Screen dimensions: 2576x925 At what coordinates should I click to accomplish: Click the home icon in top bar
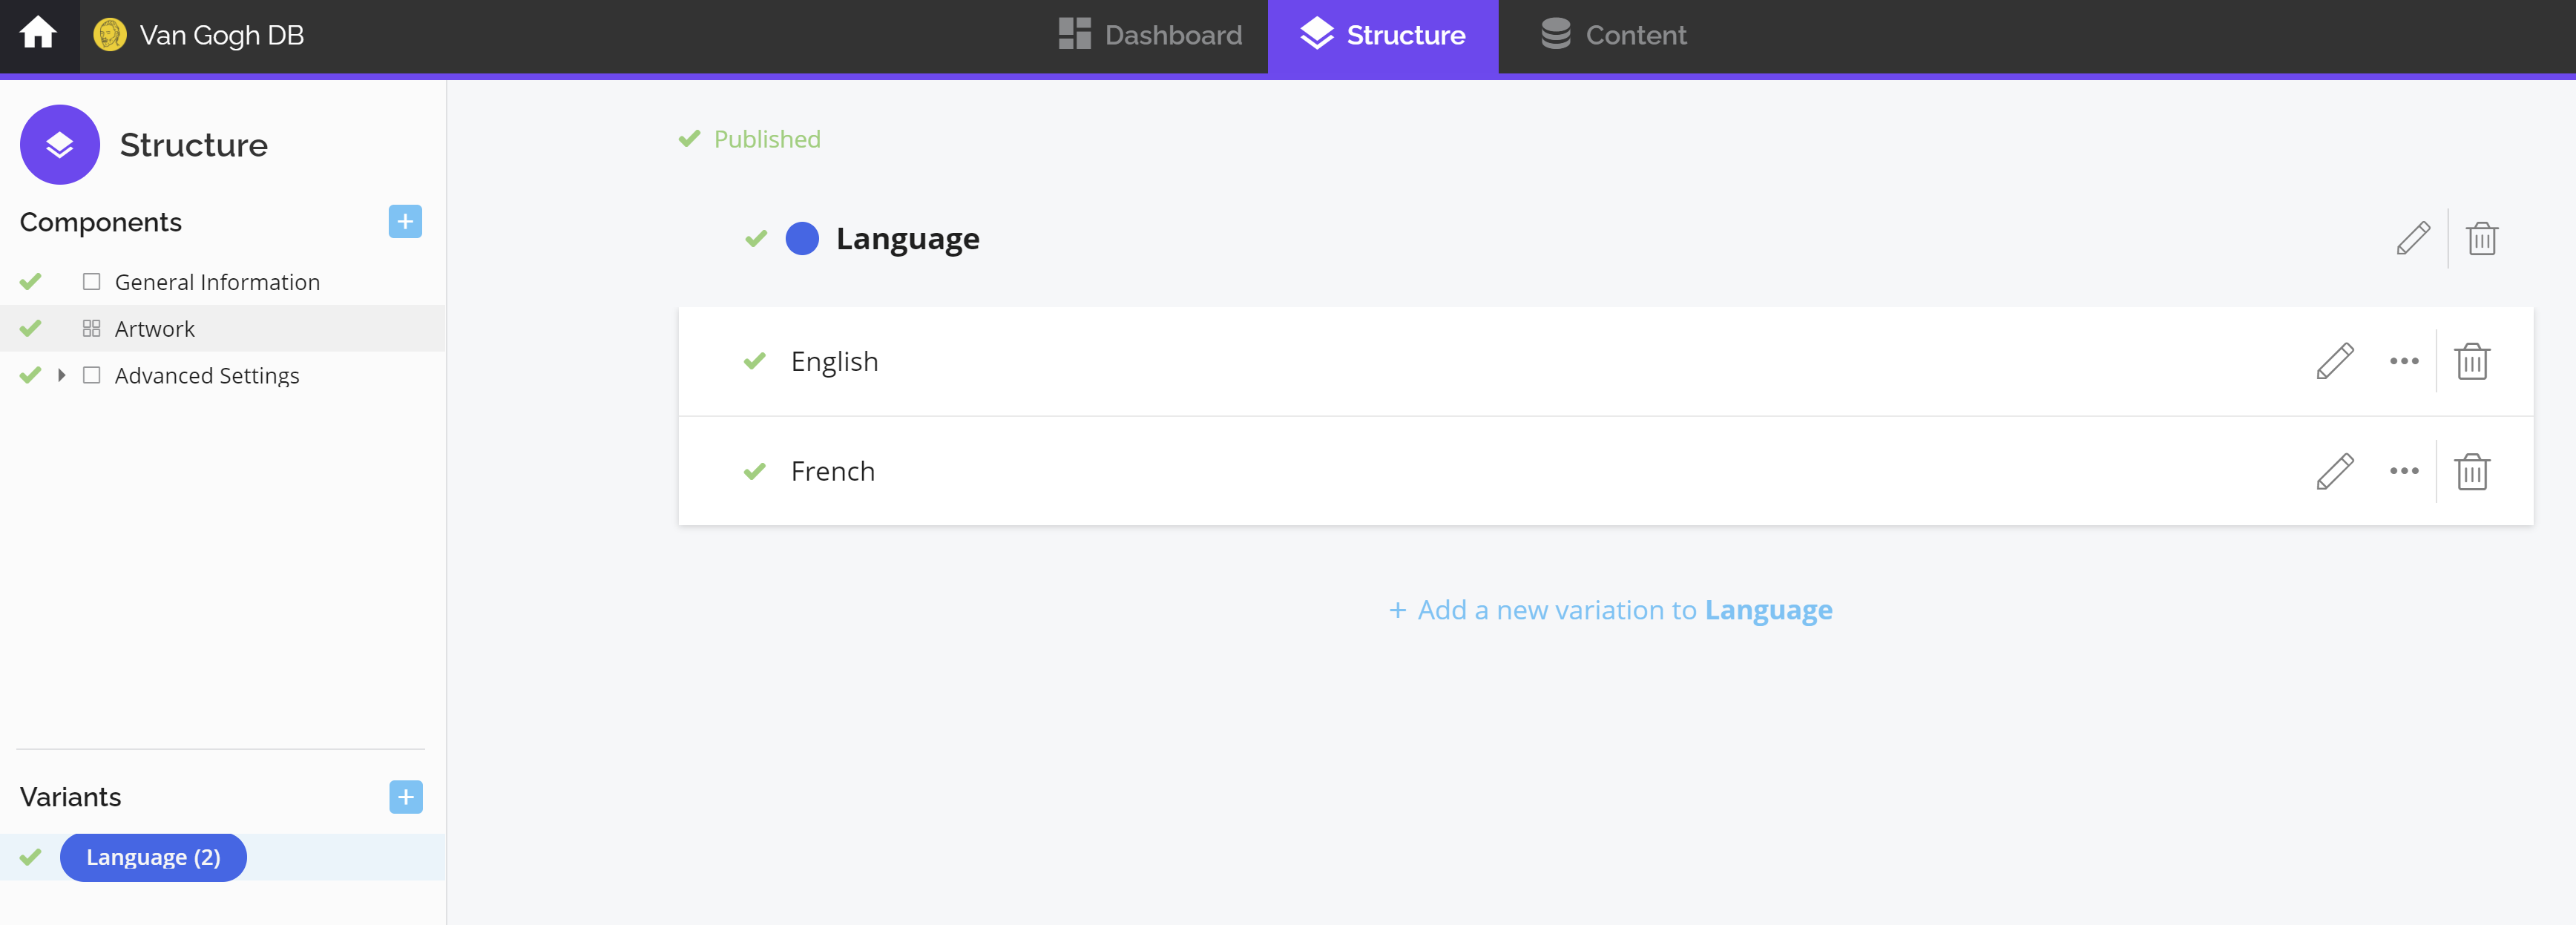coord(38,34)
